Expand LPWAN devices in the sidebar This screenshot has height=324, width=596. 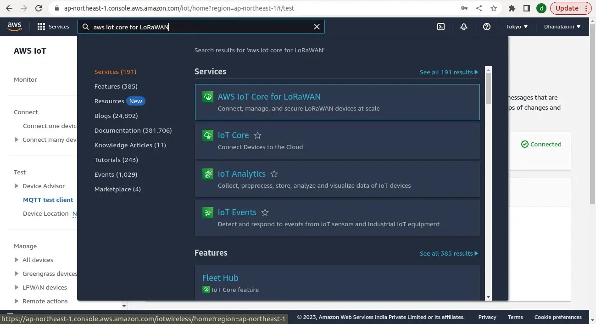coord(17,287)
